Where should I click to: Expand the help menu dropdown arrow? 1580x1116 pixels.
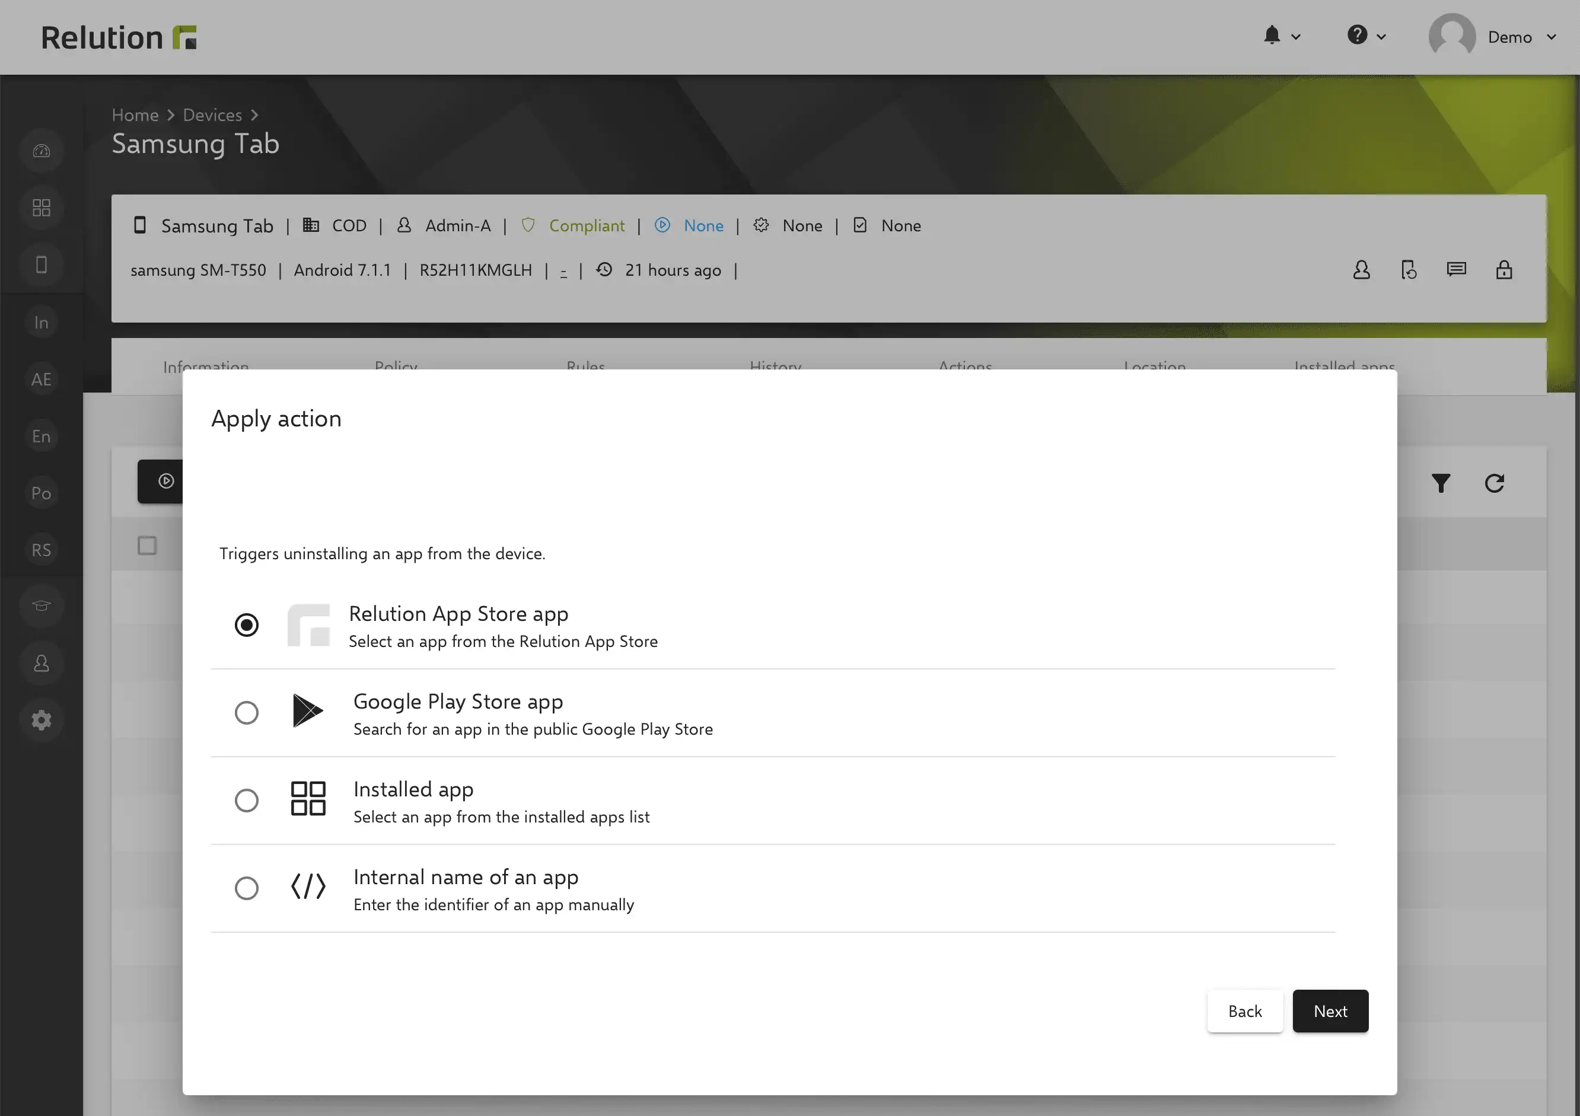tap(1381, 36)
